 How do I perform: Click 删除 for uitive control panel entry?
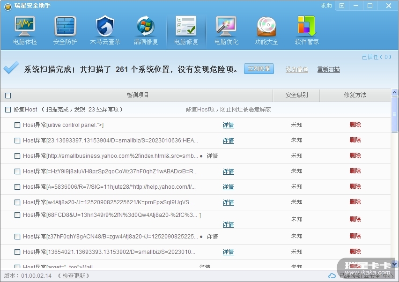(355, 125)
